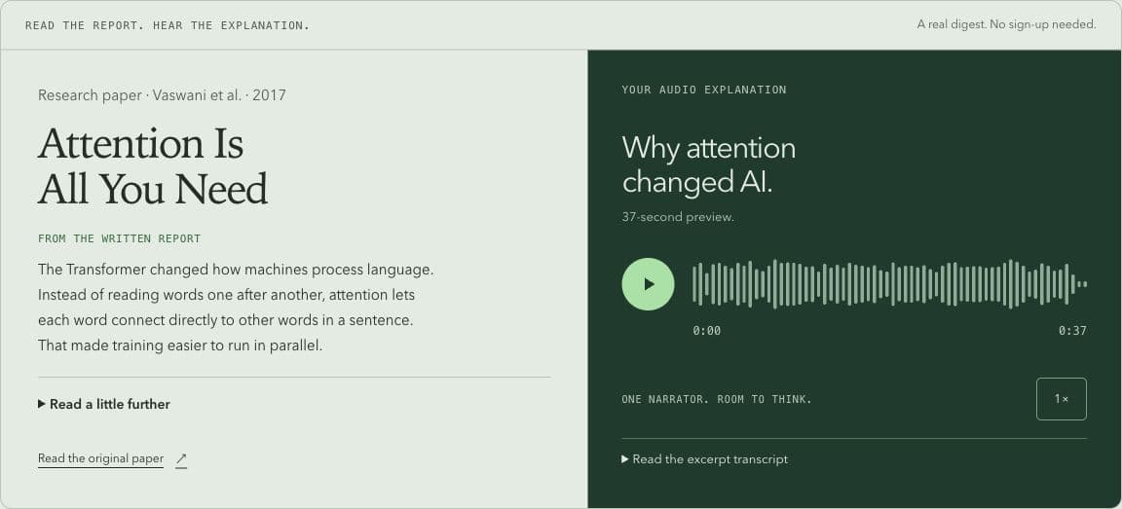Click the triangle icon next to excerpt transcript
Image resolution: width=1122 pixels, height=509 pixels.
[x=625, y=459]
